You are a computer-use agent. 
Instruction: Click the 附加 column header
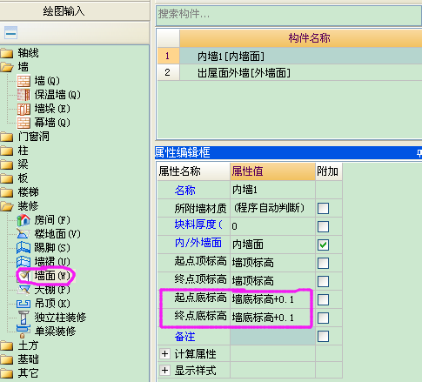(x=329, y=171)
